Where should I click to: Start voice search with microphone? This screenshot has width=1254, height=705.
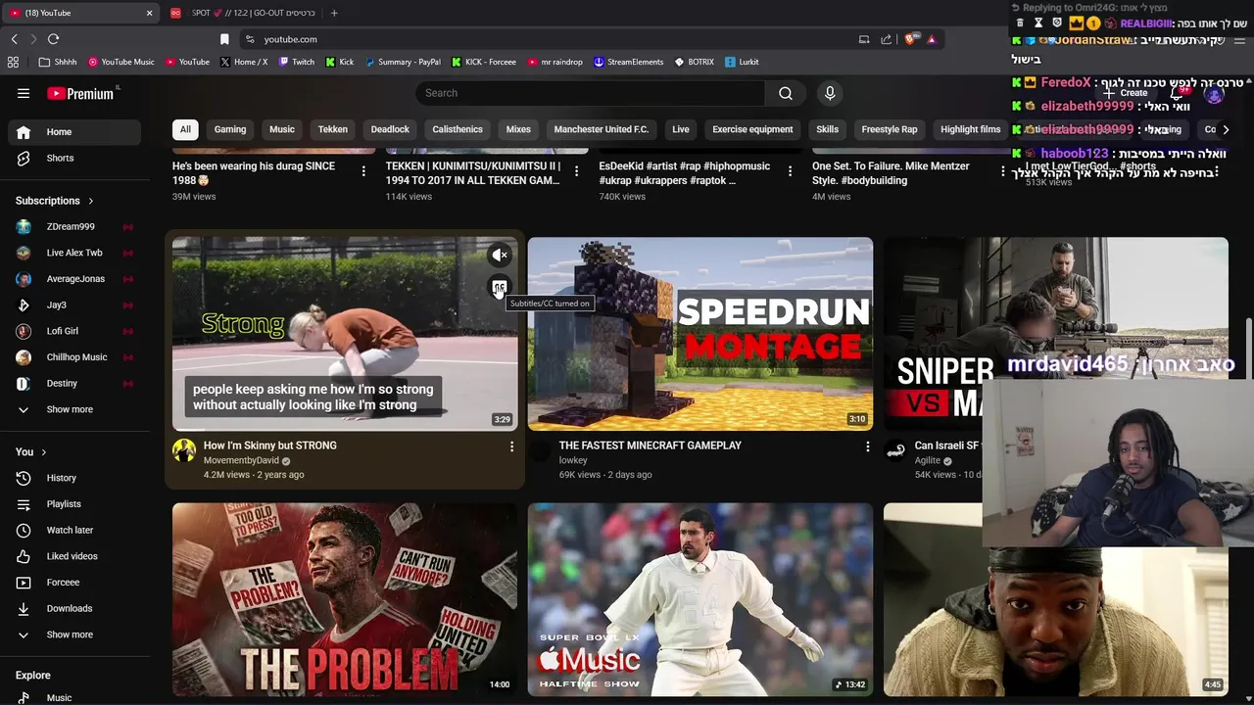830,93
